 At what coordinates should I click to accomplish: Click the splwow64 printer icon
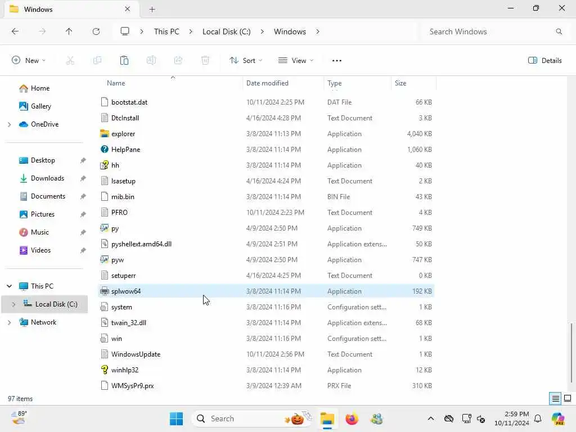pos(104,291)
